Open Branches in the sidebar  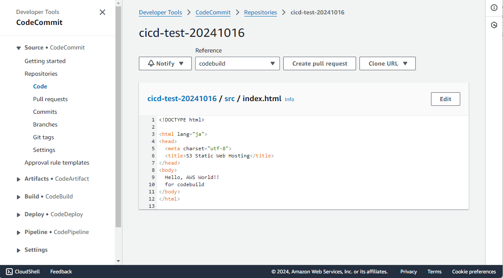(45, 124)
